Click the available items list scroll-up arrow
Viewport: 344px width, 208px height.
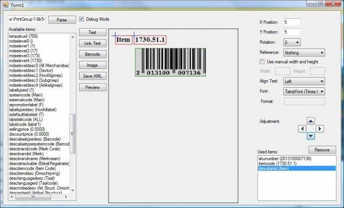(73, 37)
